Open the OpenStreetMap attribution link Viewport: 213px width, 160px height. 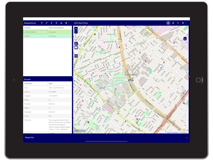click(x=172, y=132)
